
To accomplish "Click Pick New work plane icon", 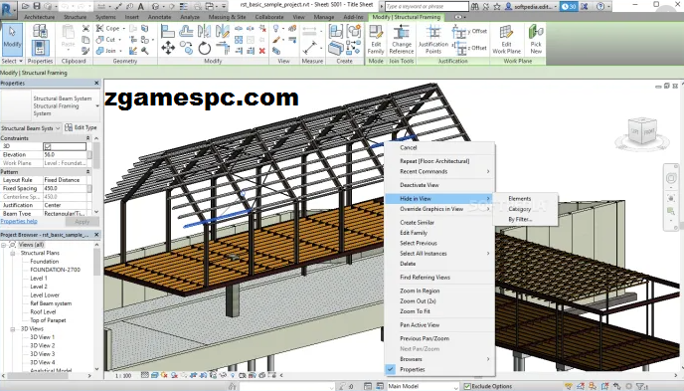I will tap(536, 40).
